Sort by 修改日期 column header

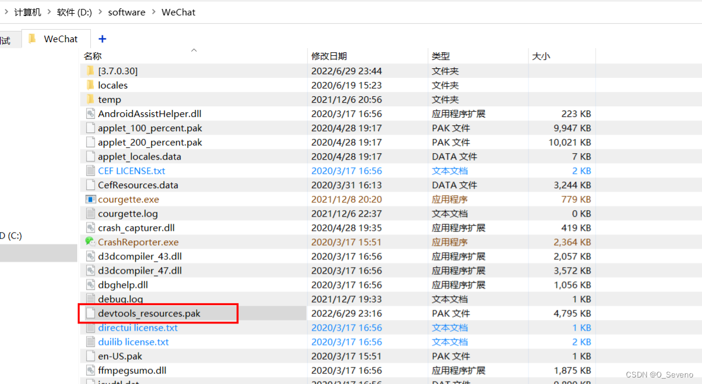tap(329, 56)
